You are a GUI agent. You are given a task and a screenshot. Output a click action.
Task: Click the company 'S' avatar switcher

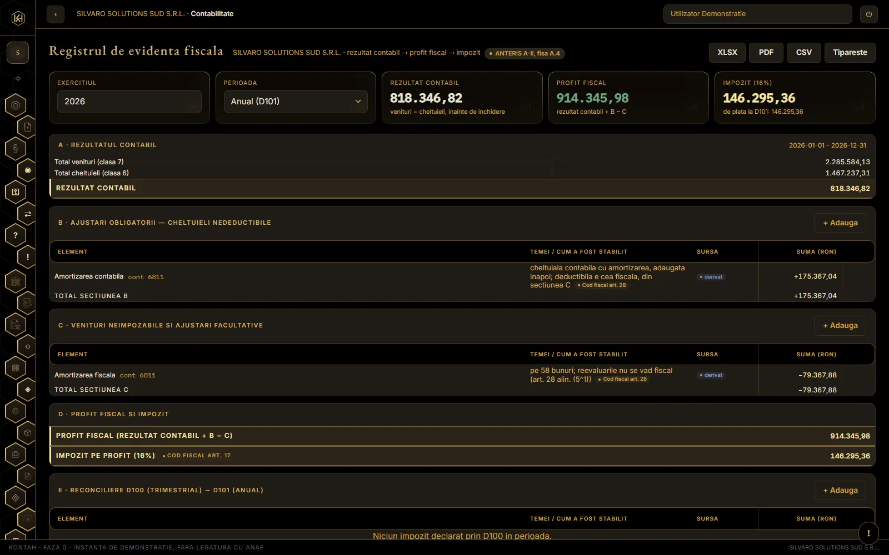click(18, 53)
